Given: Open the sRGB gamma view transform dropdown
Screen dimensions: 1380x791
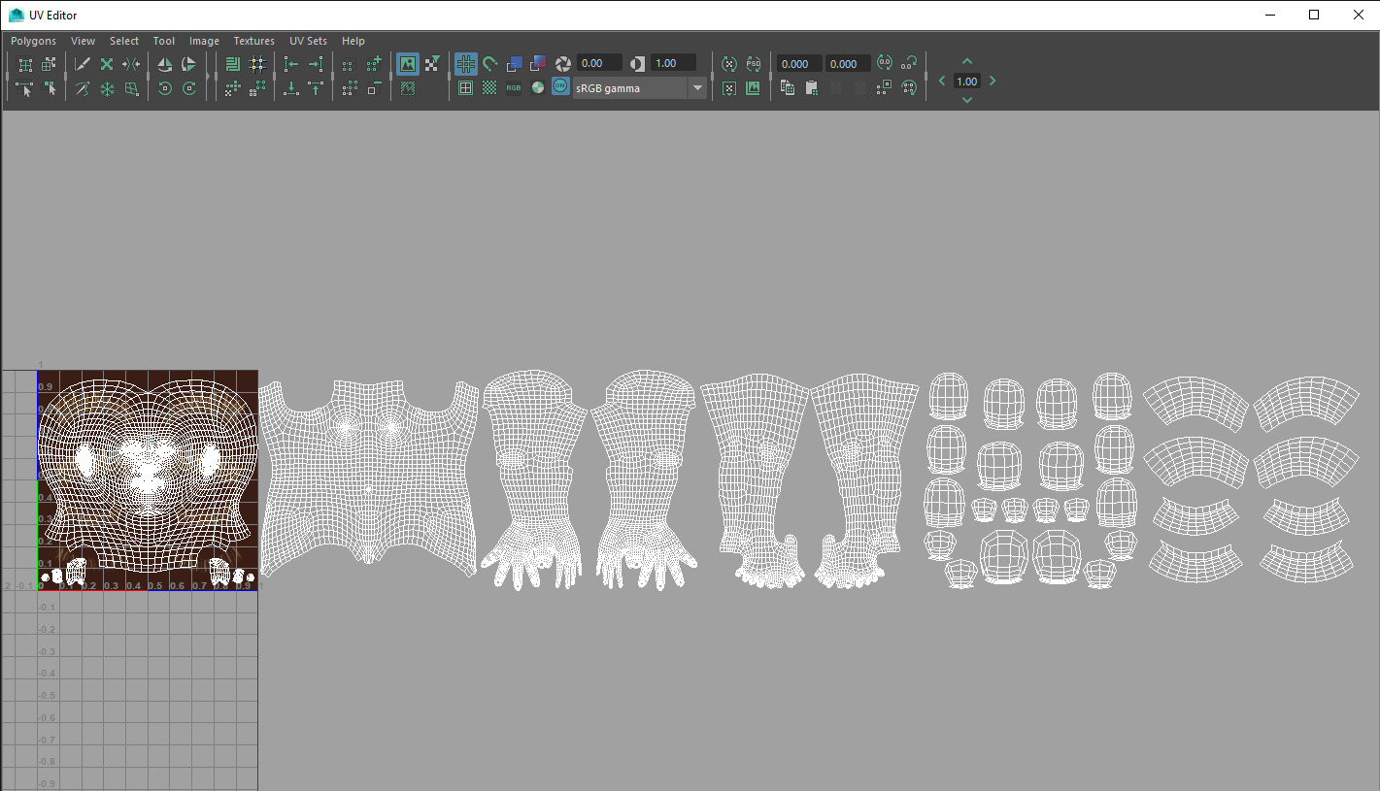Looking at the screenshot, I should [640, 88].
